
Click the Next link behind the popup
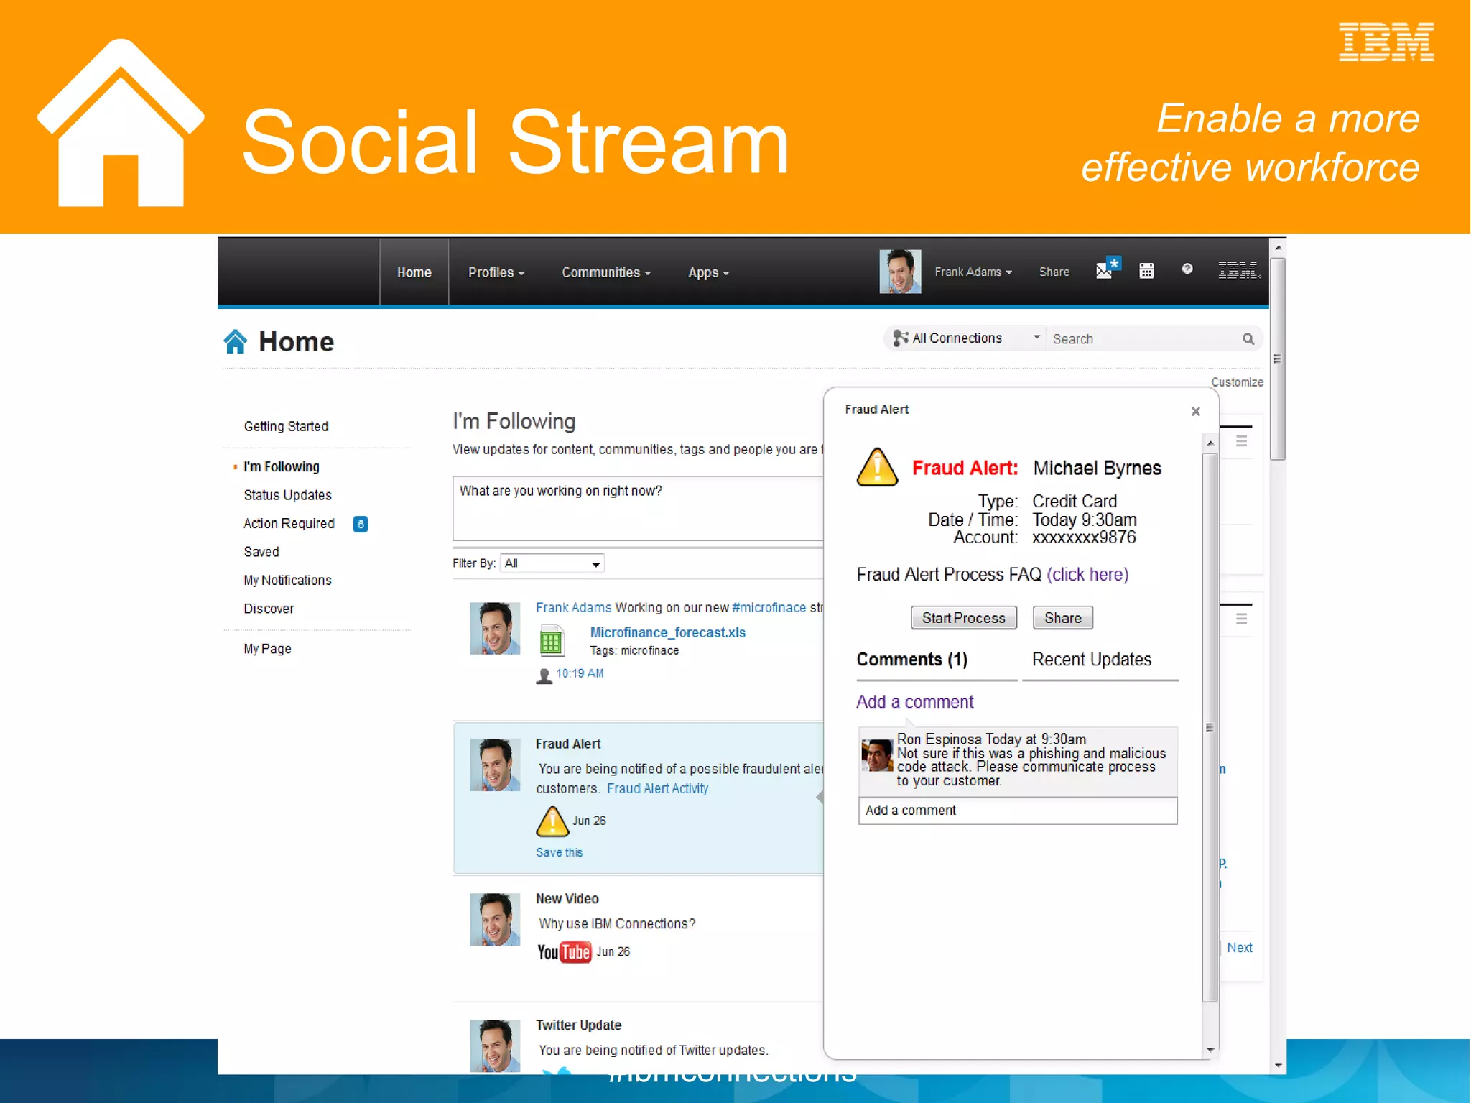click(x=1239, y=948)
